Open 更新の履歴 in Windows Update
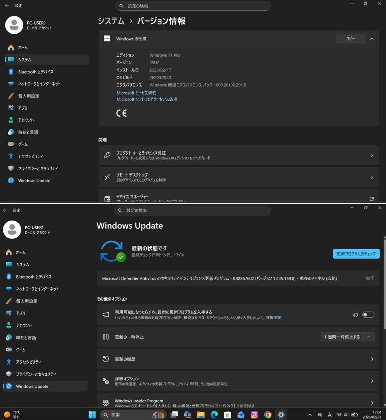The width and height of the screenshot is (386, 420). [238, 359]
